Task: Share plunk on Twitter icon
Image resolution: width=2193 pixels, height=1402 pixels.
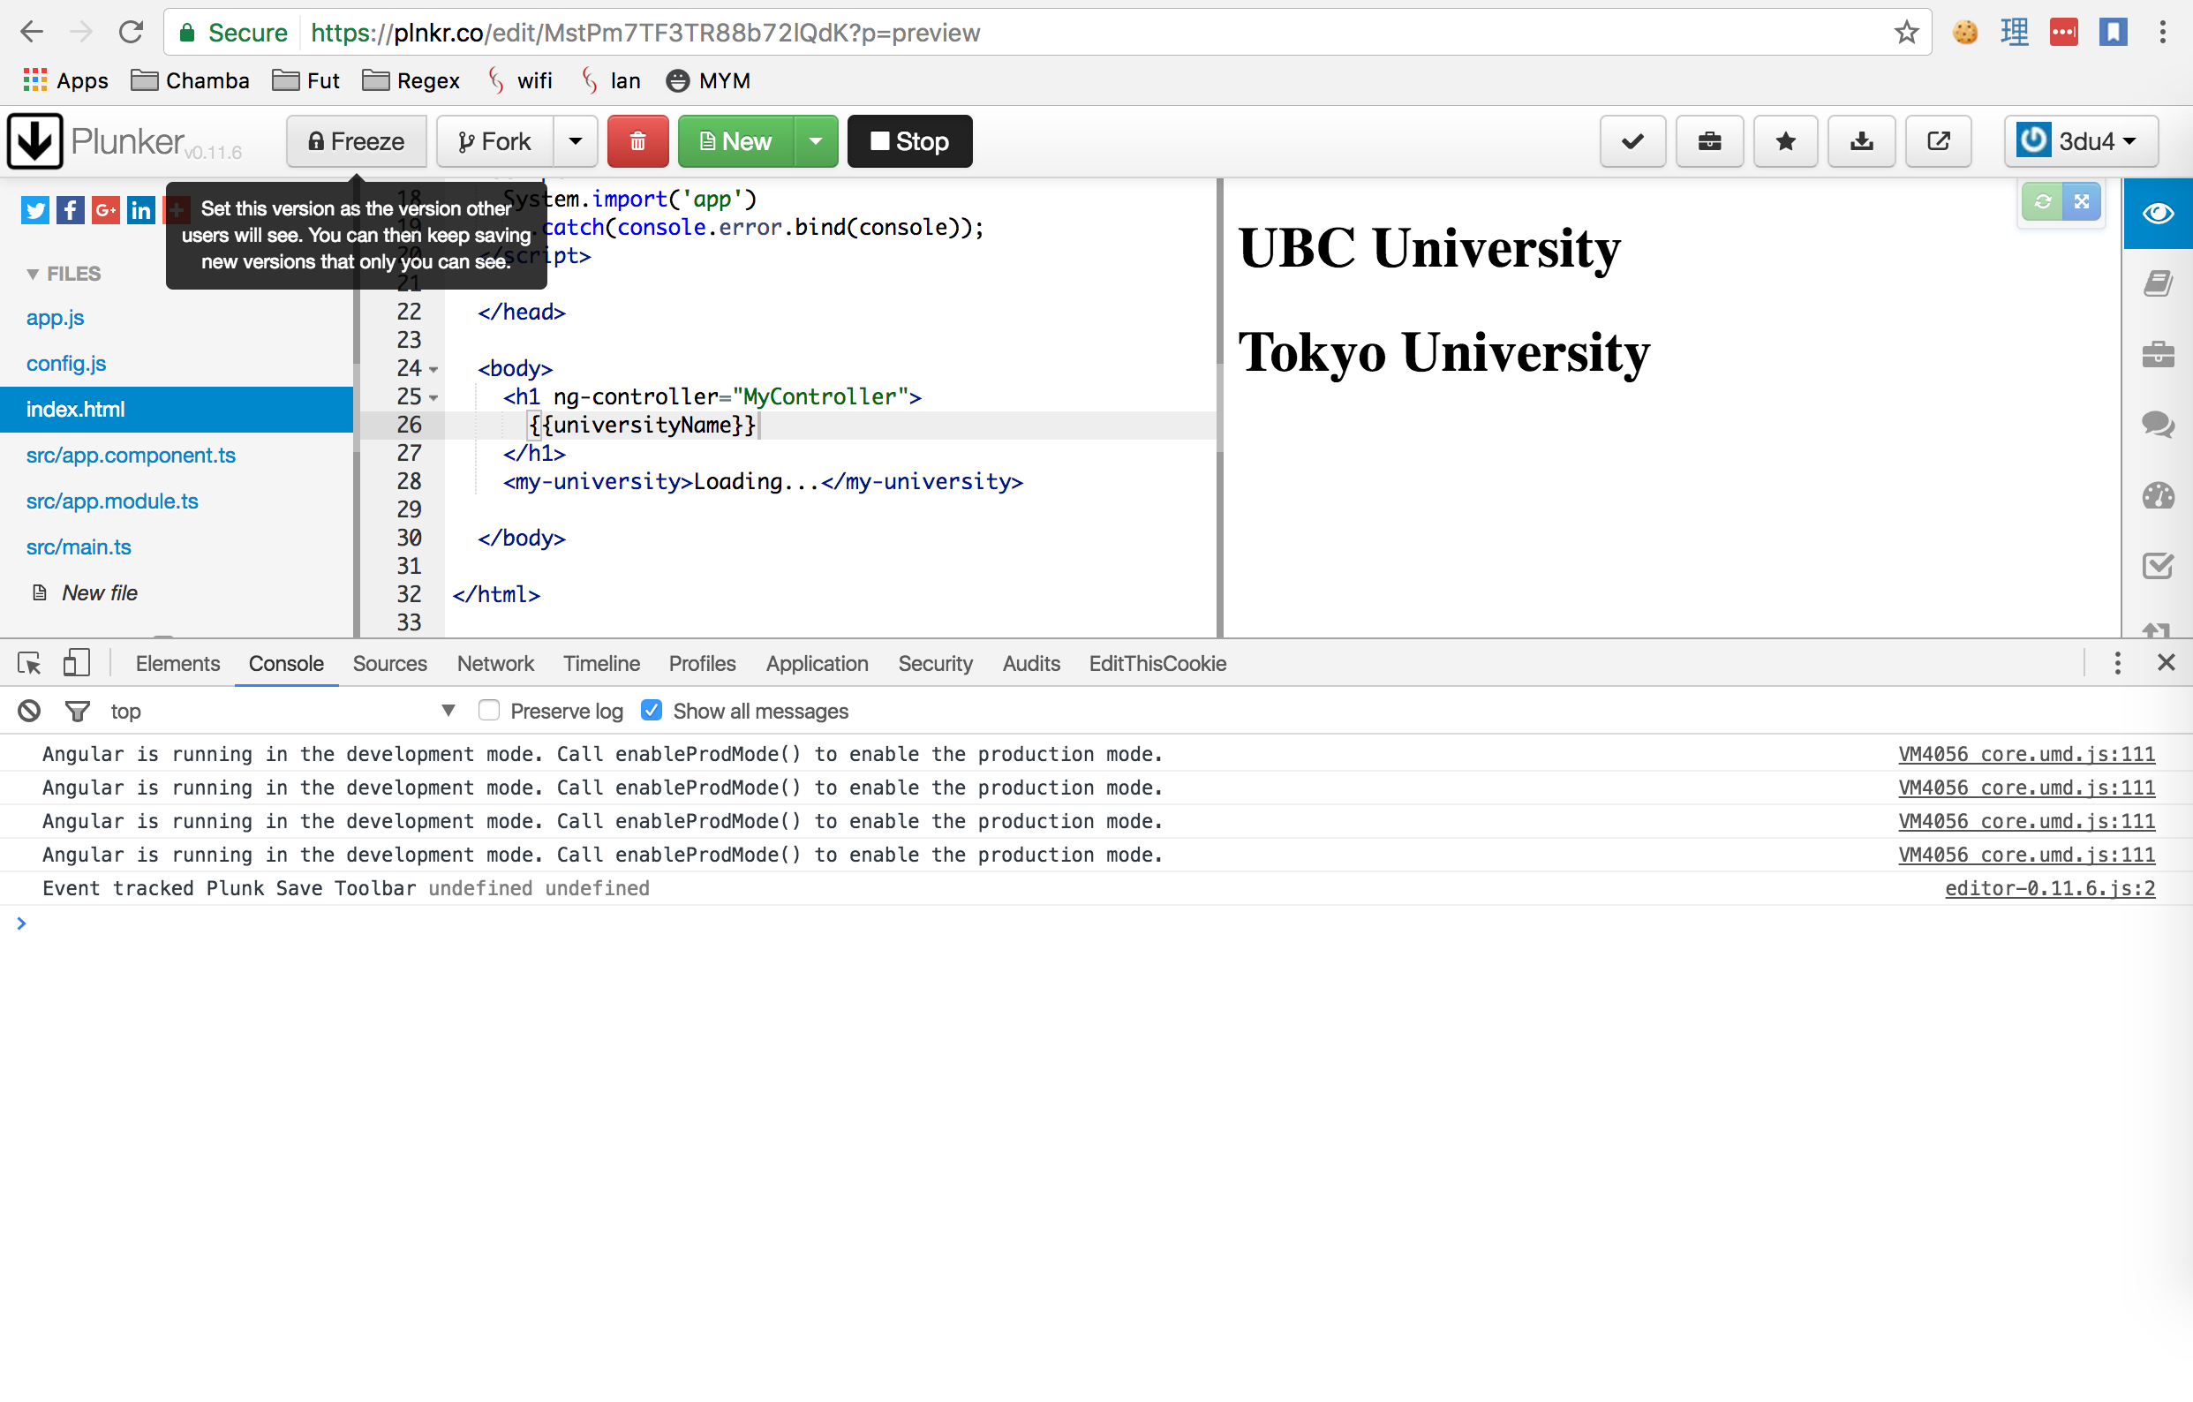Action: coord(35,210)
